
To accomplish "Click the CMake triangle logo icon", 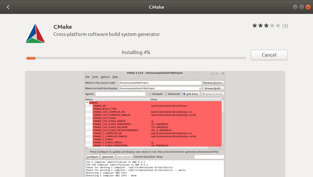I will click(x=35, y=33).
